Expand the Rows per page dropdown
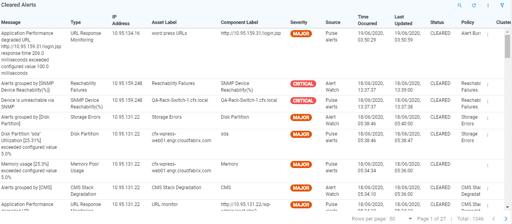This screenshot has width=512, height=224. [410, 219]
